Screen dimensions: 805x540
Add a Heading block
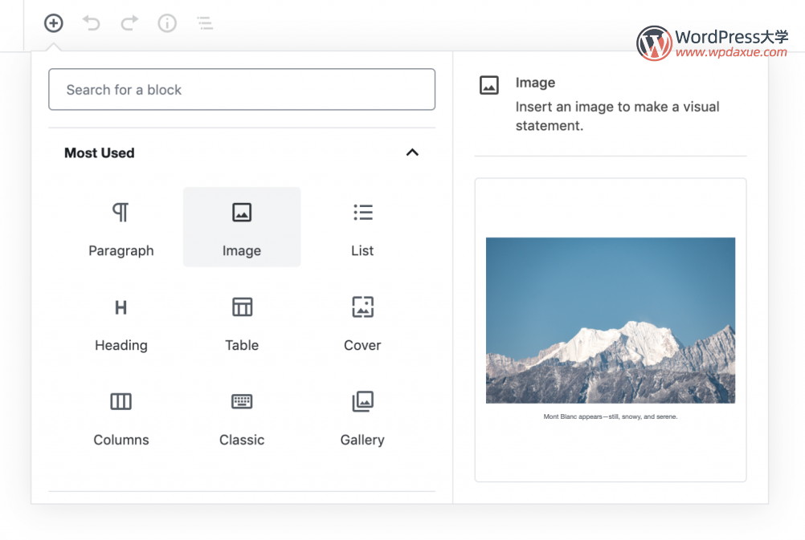click(x=121, y=323)
